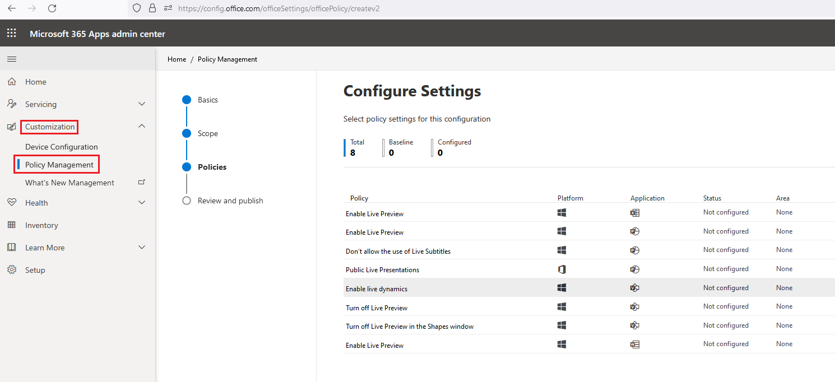The width and height of the screenshot is (835, 382).
Task: Click the Excel icon in Enable Live Preview row
Action: pos(635,213)
